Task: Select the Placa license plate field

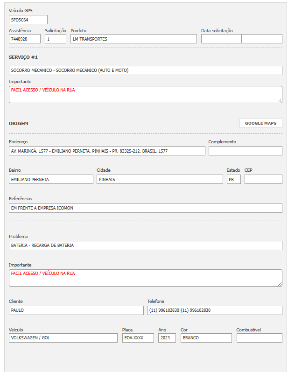Action: point(138,338)
